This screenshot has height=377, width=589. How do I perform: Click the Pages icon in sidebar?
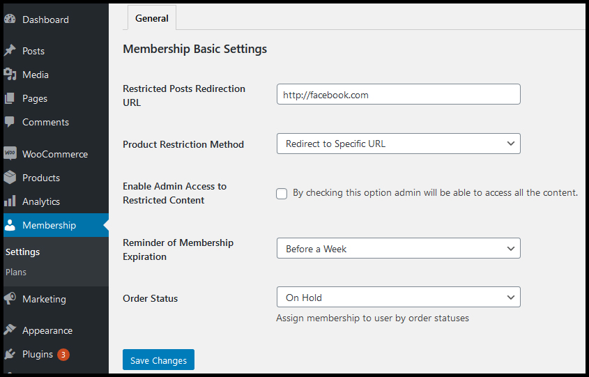click(10, 98)
